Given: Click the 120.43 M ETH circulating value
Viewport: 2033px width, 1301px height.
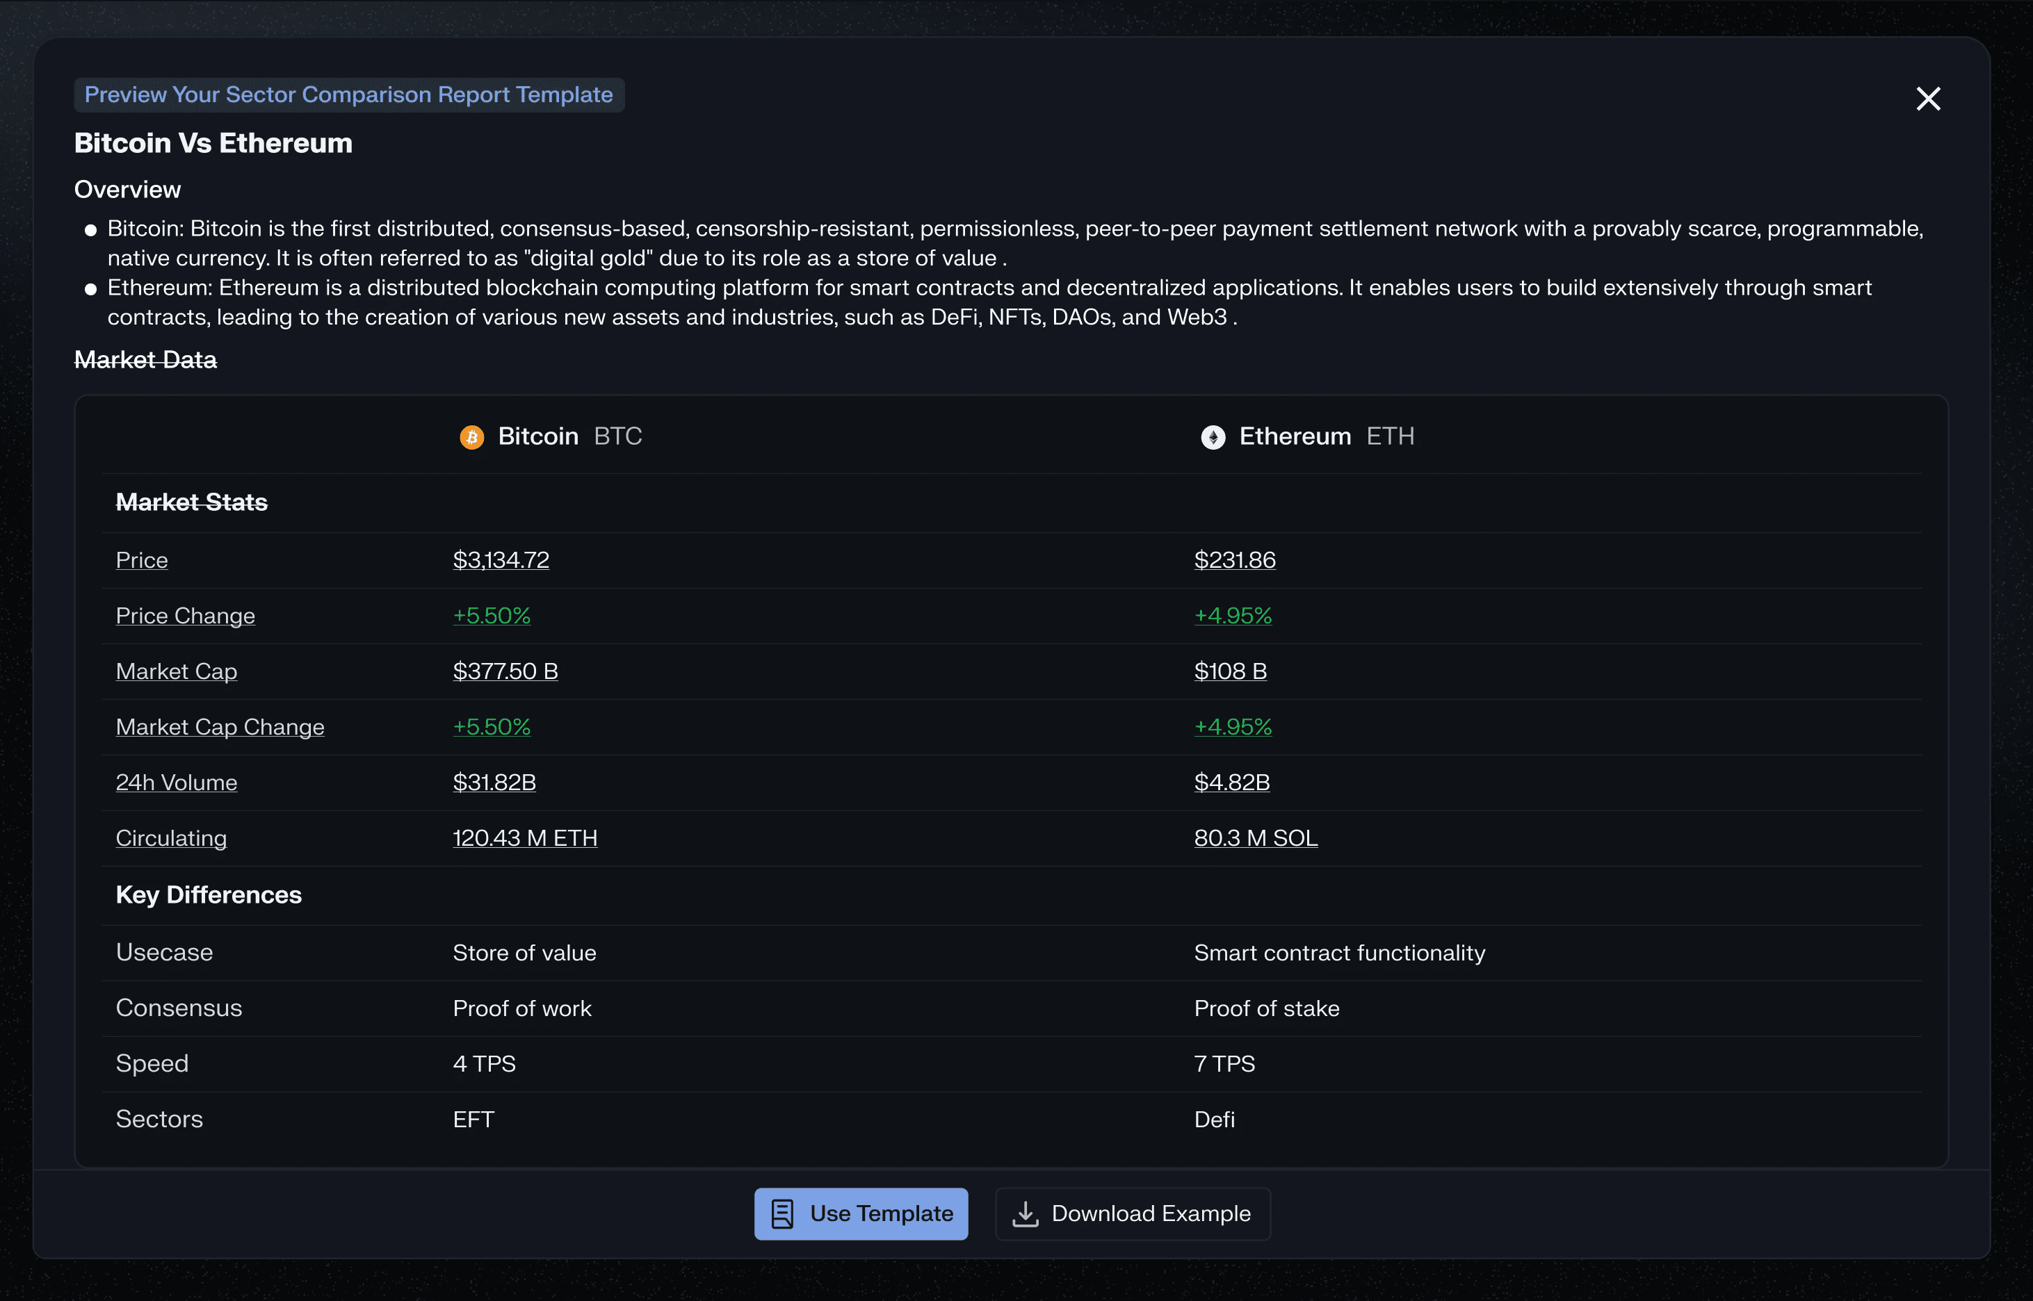Looking at the screenshot, I should click(524, 838).
